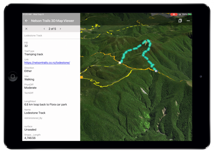Select the 'TechDiff' field label
The image size is (214, 153).
click(29, 93)
